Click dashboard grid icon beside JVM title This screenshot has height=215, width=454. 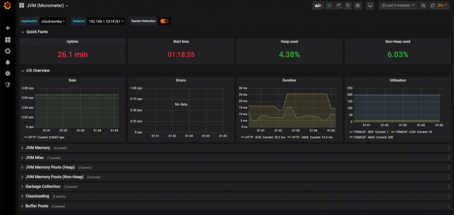pos(21,5)
